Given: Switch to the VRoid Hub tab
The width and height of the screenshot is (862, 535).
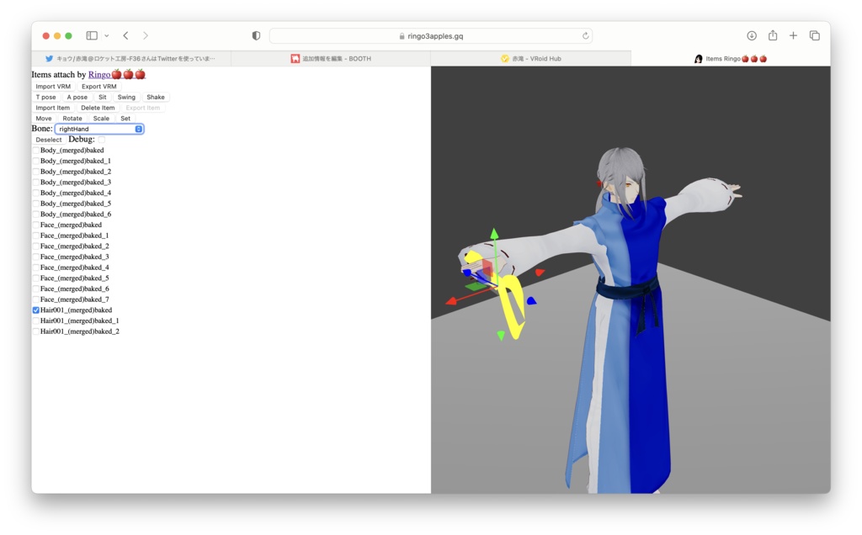Looking at the screenshot, I should click(x=530, y=58).
